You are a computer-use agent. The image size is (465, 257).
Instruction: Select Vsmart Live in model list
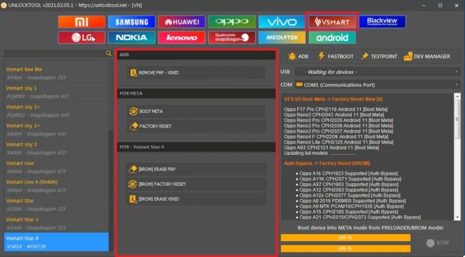56,167
